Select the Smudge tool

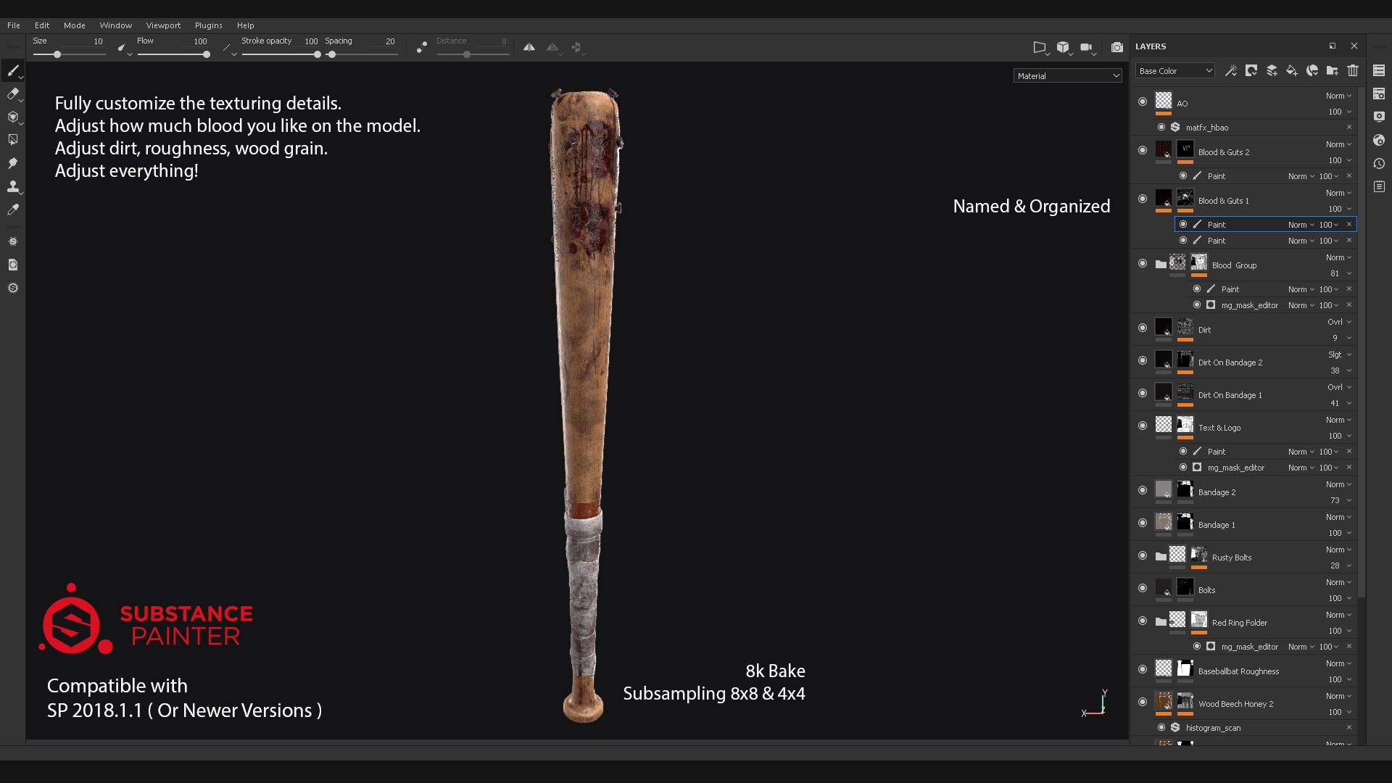[x=12, y=163]
